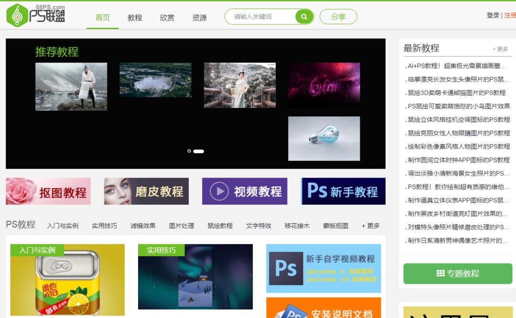Switch to the 滤镜效果 category tab
516x318 pixels.
click(x=143, y=226)
